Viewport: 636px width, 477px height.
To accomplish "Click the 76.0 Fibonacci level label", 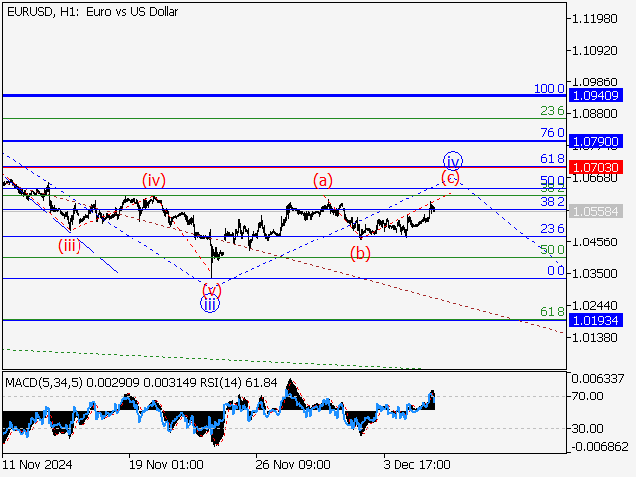I will pos(553,133).
